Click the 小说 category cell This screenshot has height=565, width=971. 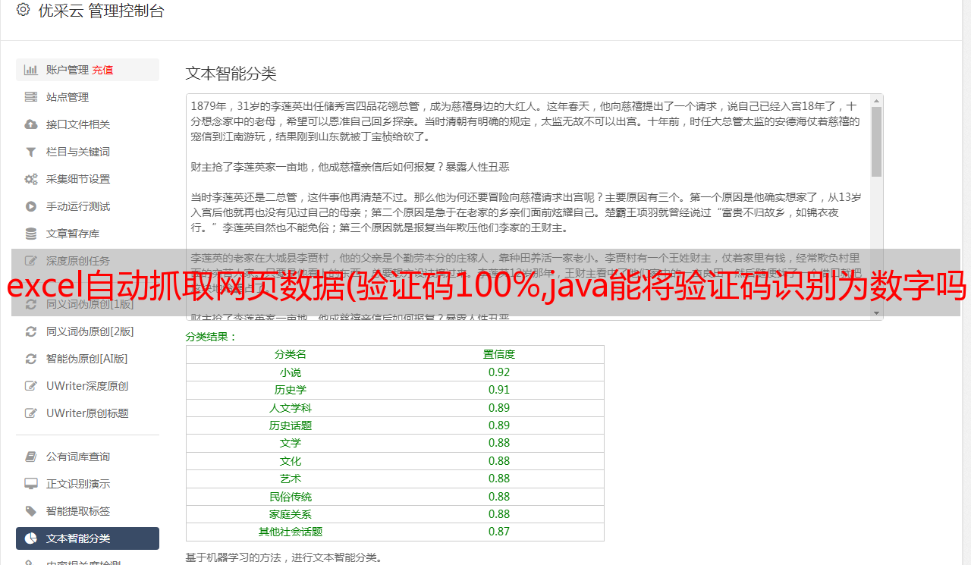[x=291, y=372]
